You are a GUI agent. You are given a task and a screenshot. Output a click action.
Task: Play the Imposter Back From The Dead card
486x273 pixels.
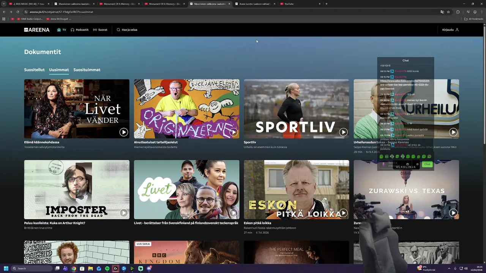click(124, 213)
